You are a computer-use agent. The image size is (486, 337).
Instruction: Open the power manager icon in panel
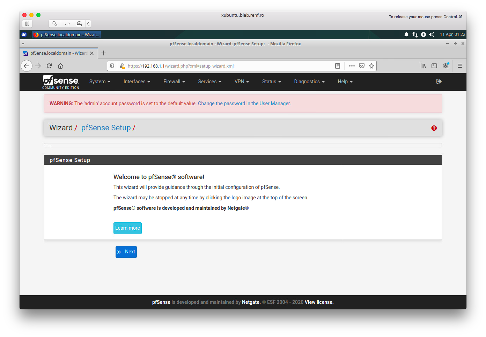click(x=424, y=35)
